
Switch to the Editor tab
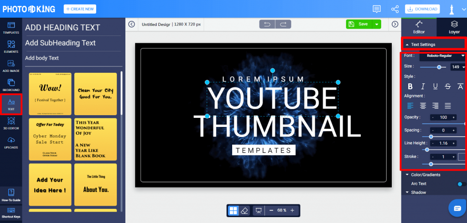[419, 27]
